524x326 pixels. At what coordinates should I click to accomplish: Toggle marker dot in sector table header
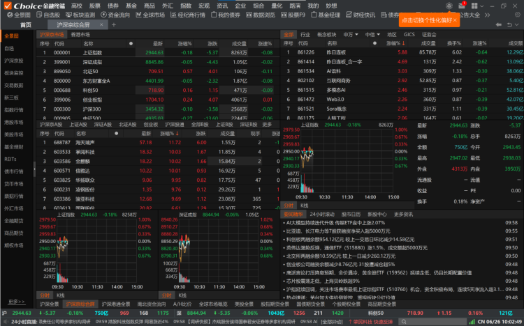[374, 43]
